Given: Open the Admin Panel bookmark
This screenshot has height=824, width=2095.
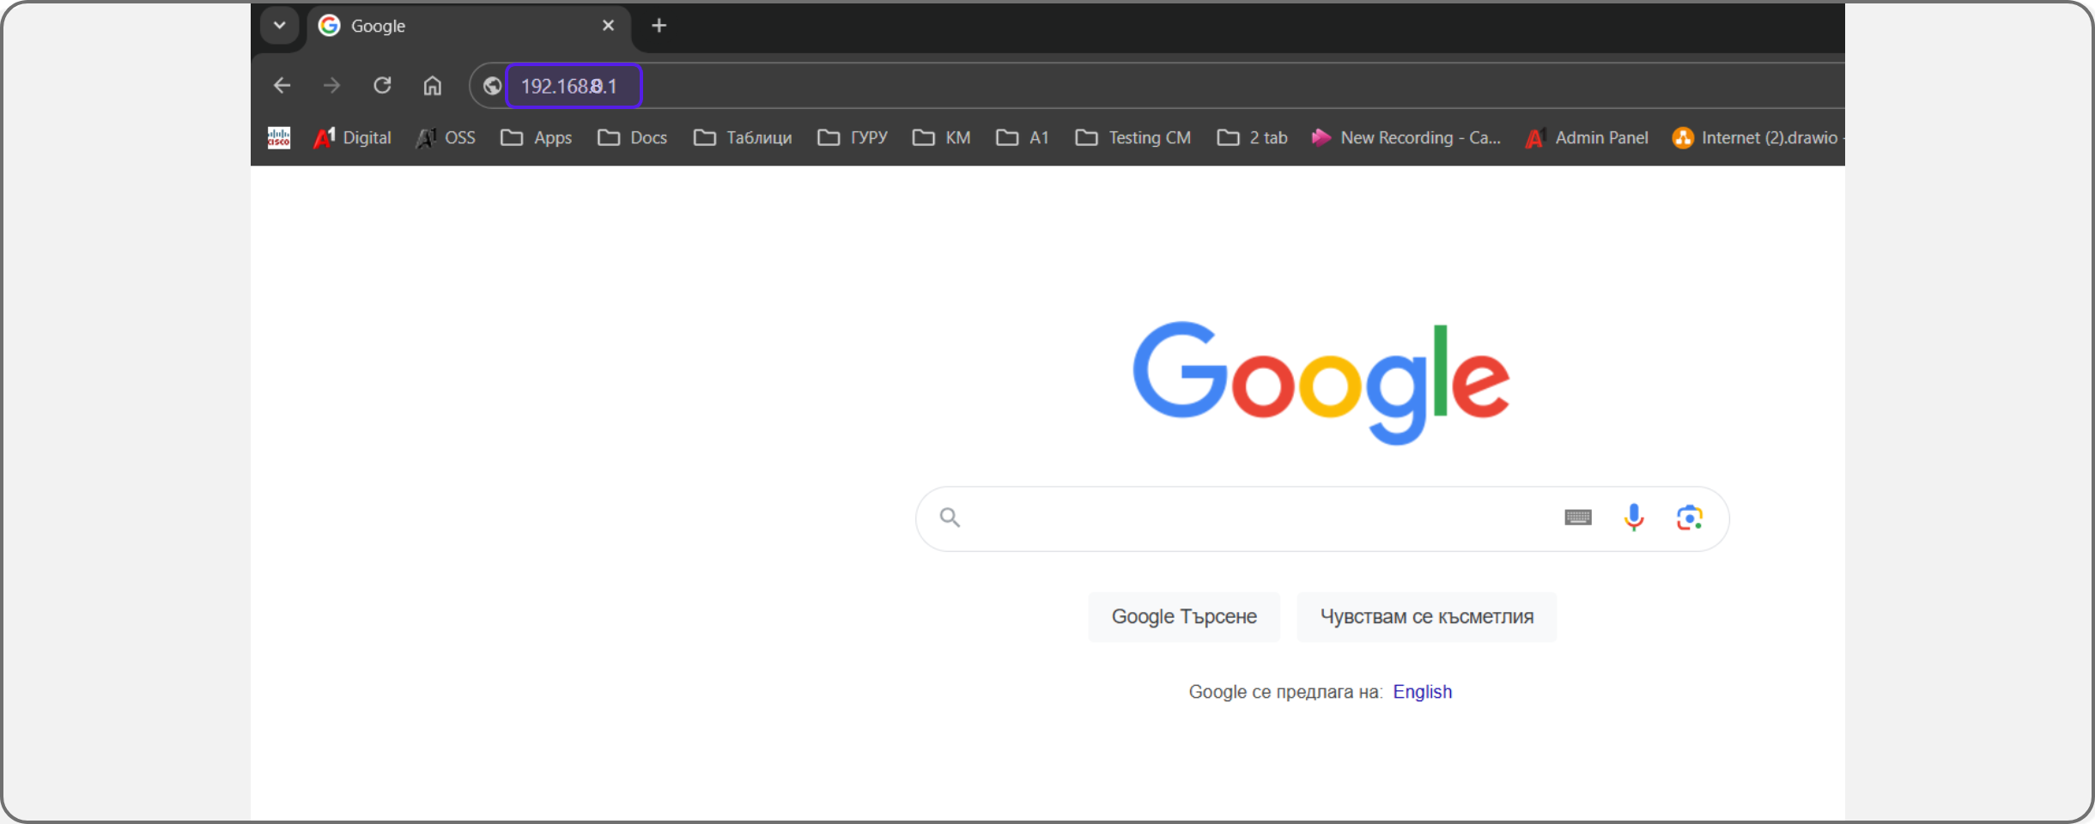Looking at the screenshot, I should 1587,137.
